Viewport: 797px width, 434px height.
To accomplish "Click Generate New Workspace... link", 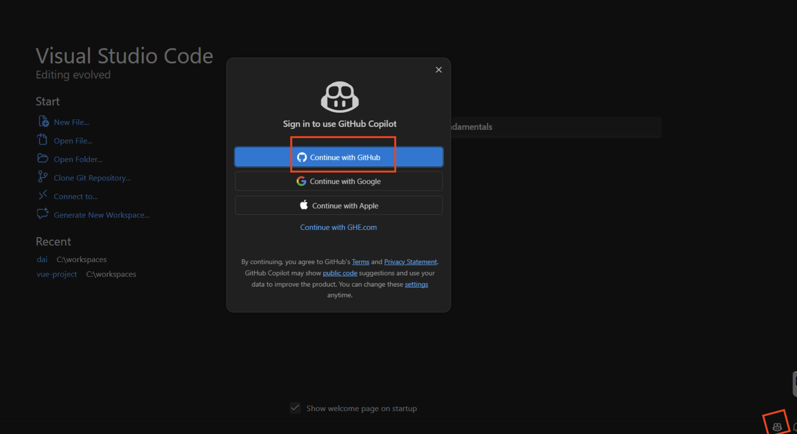I will 102,215.
